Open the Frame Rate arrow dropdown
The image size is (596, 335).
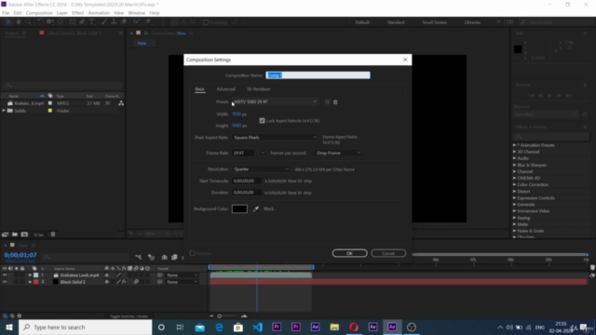coord(263,153)
